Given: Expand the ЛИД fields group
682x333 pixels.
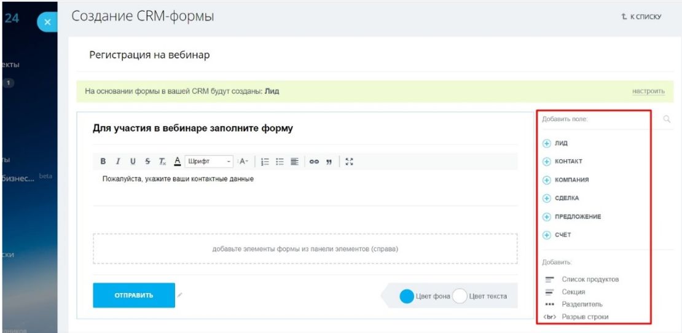Looking at the screenshot, I should (555, 143).
